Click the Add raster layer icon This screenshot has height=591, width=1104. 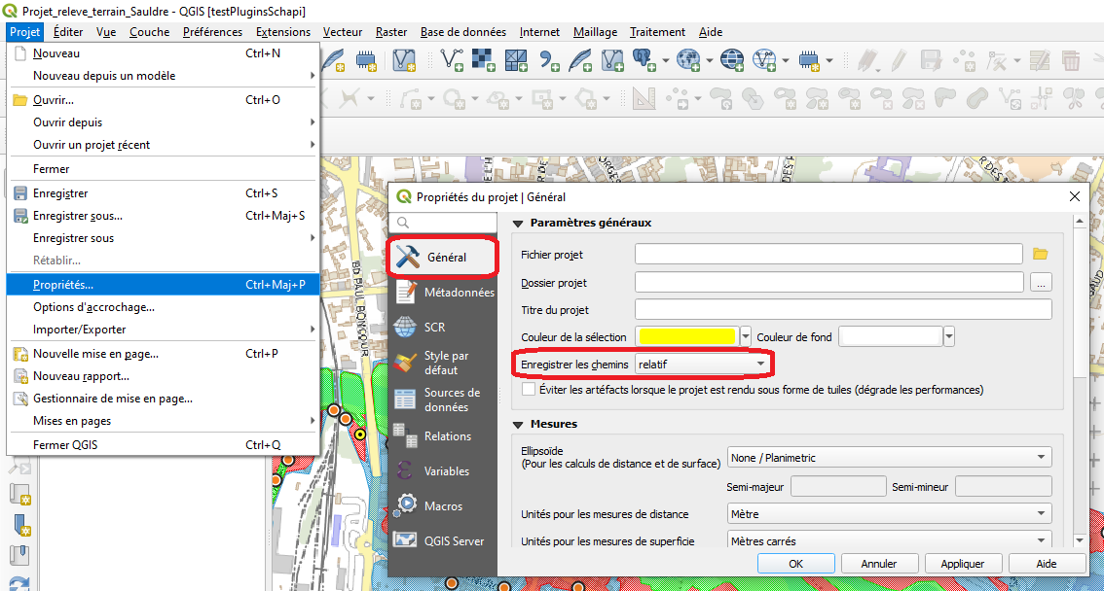(x=484, y=60)
